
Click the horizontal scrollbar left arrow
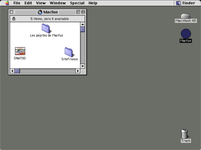(12, 71)
